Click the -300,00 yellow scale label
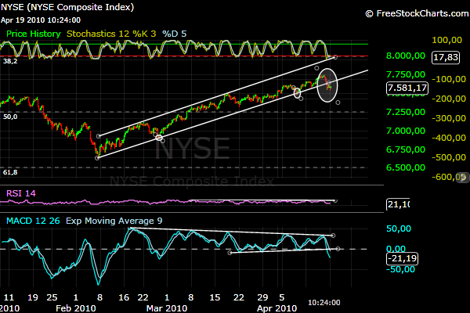The width and height of the screenshot is (470, 313). pos(449,118)
